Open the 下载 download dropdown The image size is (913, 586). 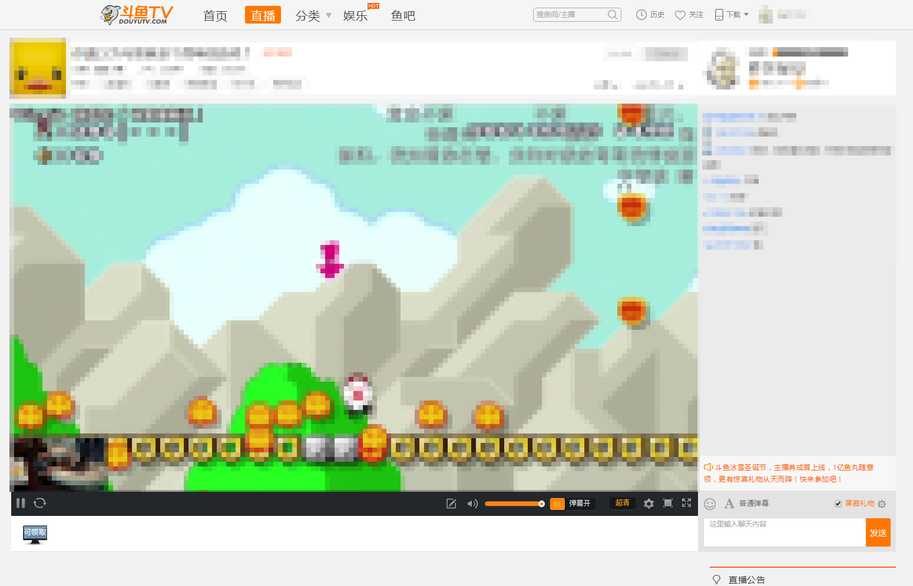(x=731, y=14)
